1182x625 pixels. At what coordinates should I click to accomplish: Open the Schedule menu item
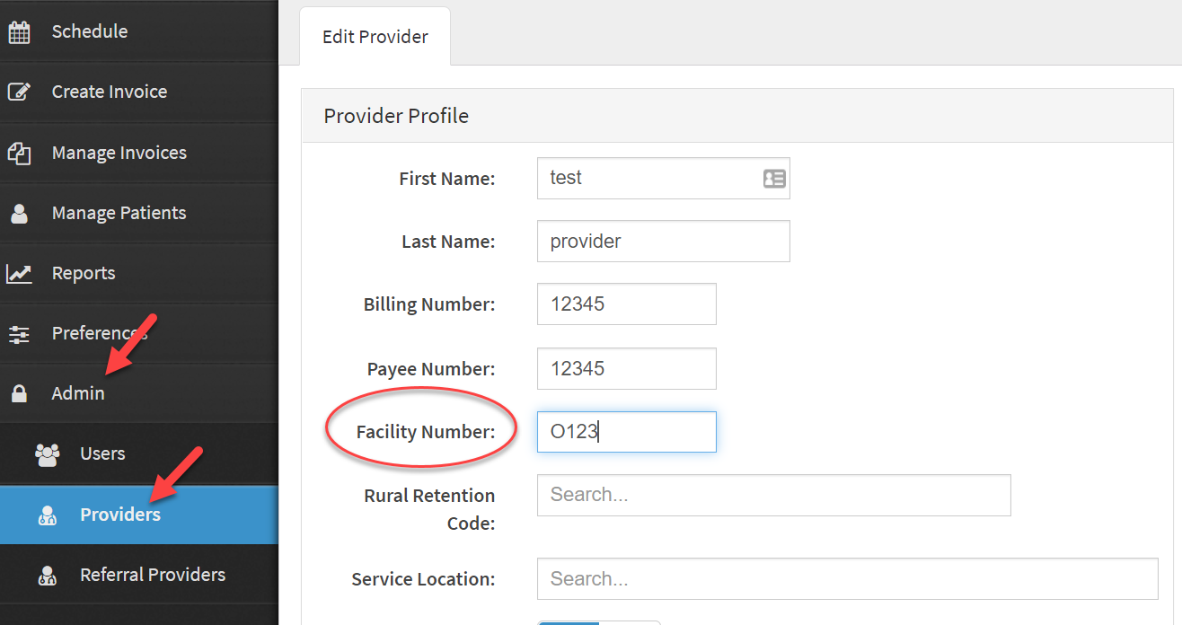[139, 31]
